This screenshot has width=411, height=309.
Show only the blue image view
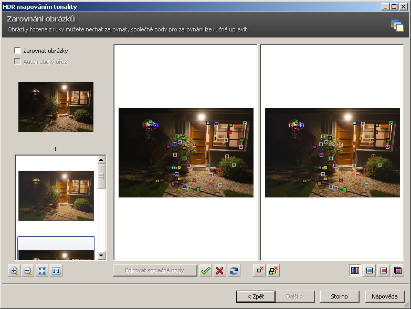(370, 271)
